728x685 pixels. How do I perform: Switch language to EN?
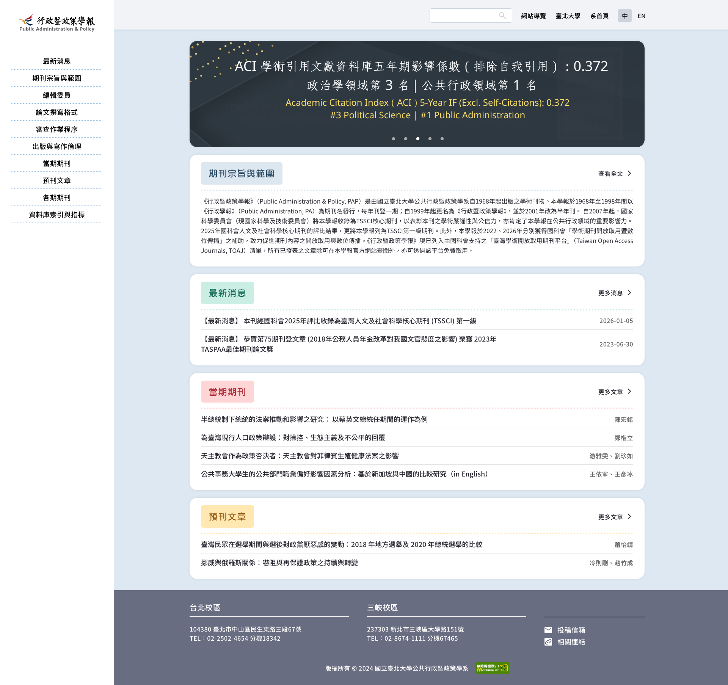[642, 16]
